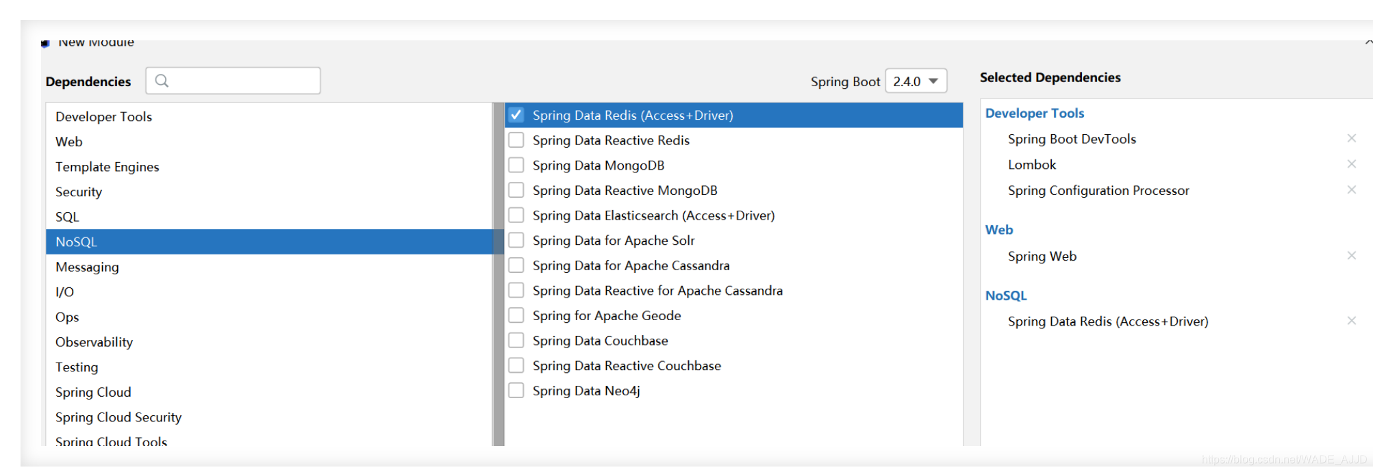Viewport: 1373px width, 472px height.
Task: Check Spring Data Elasticsearch (Access+Driver)
Action: 516,215
